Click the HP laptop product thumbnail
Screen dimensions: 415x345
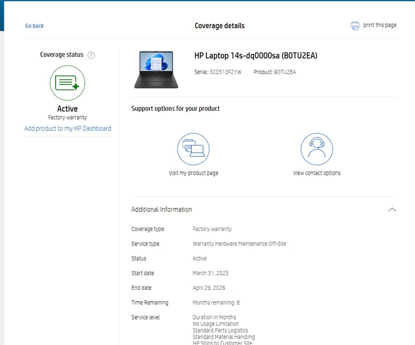[x=156, y=70]
